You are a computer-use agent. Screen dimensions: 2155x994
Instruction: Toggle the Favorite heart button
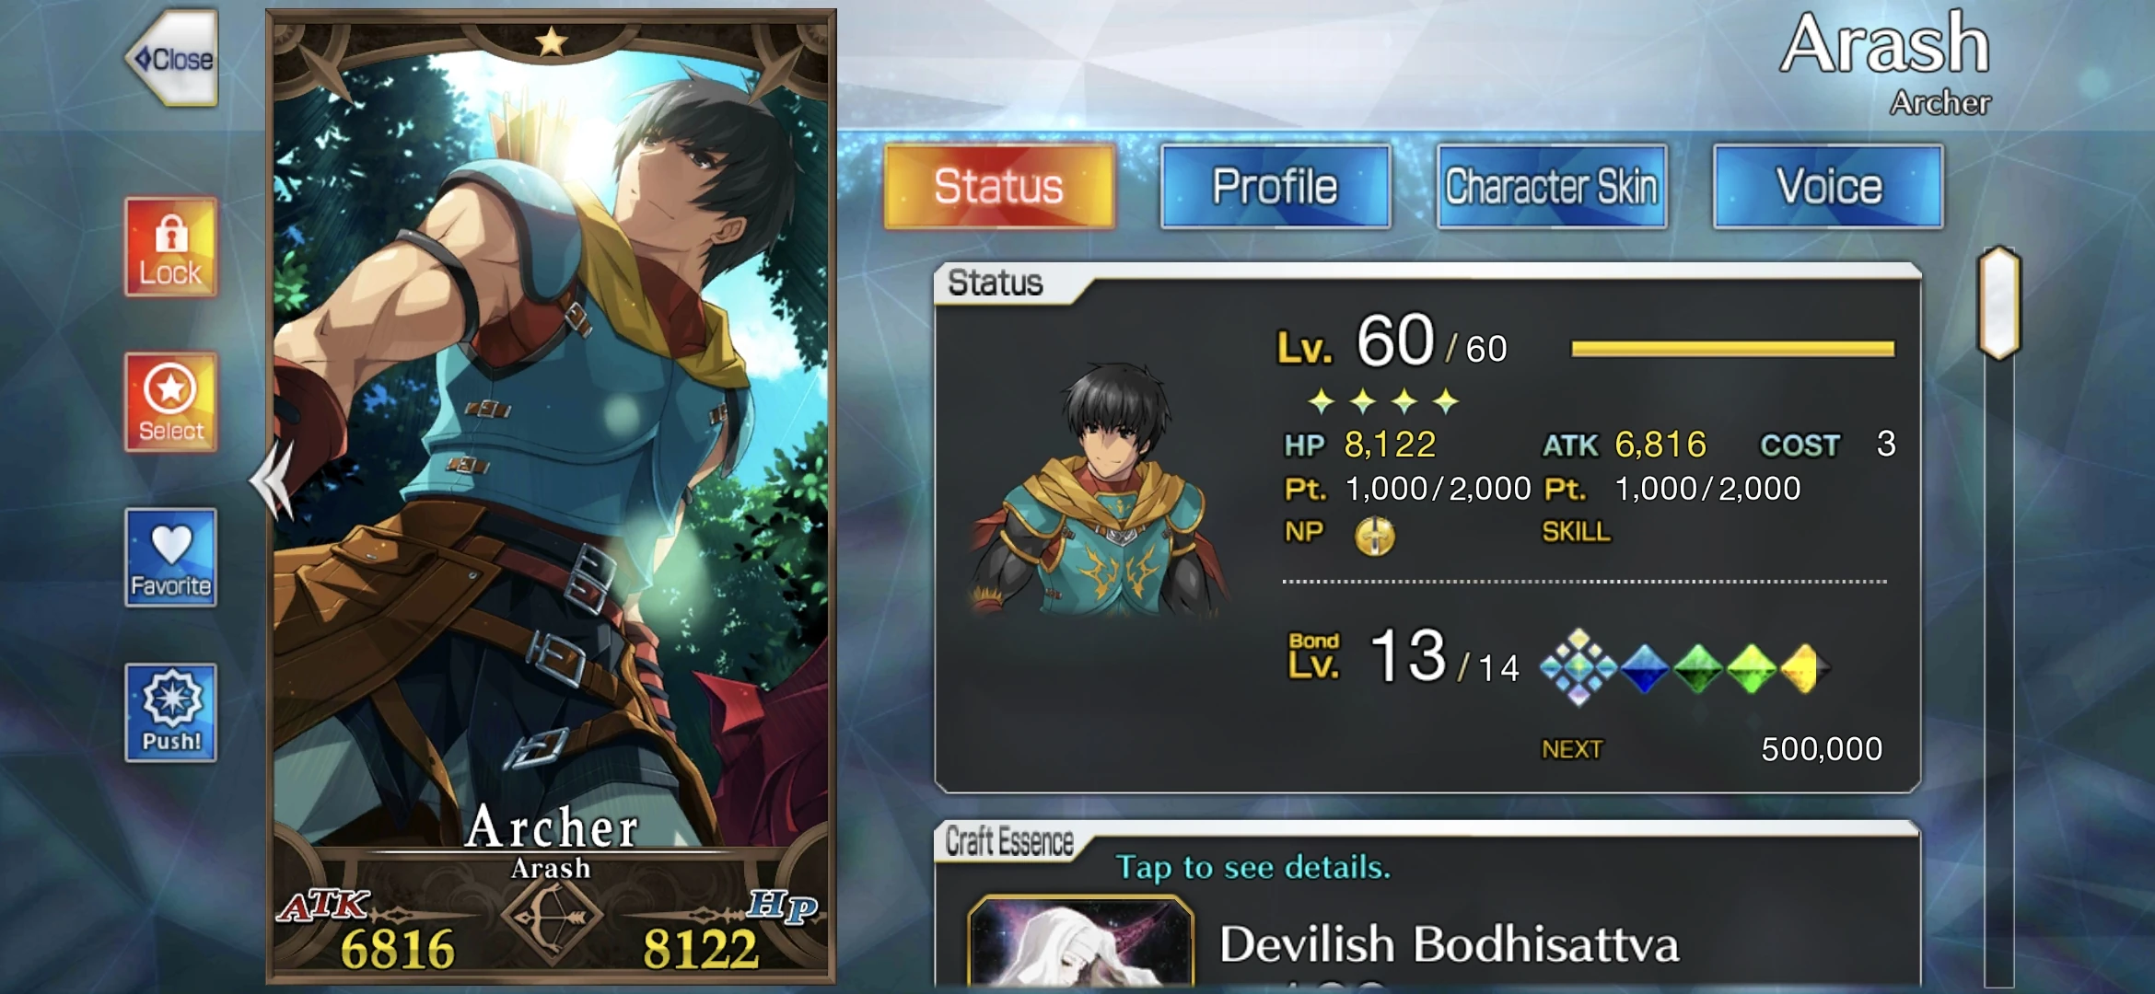171,558
